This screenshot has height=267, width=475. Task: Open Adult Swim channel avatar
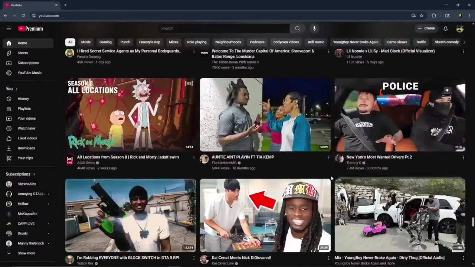(69, 159)
